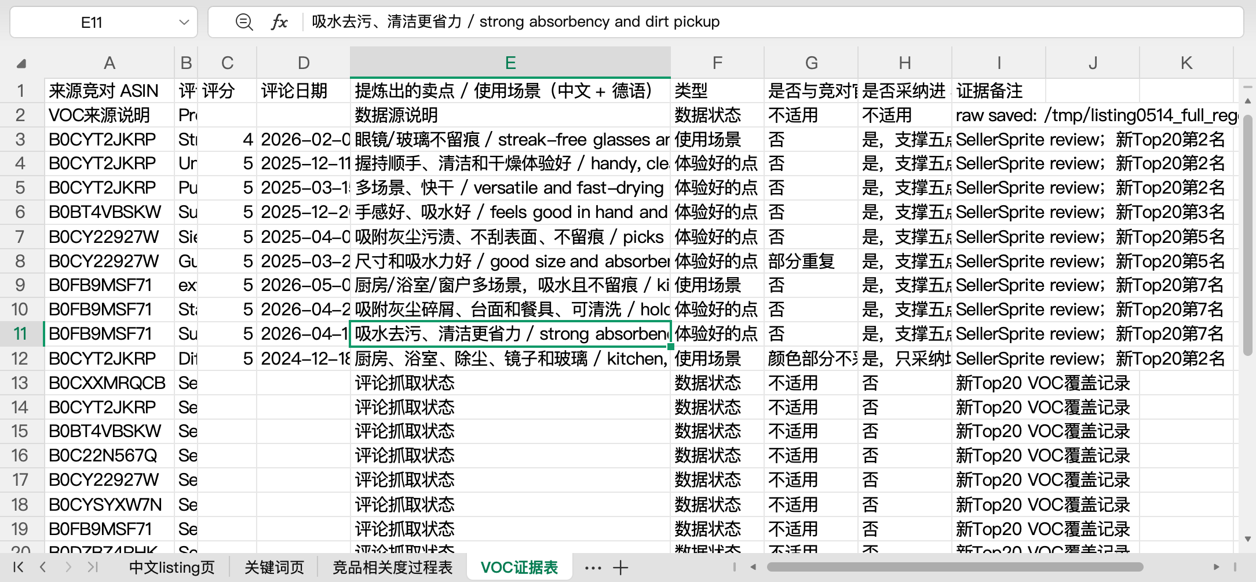
Task: Select cell 数据源说明 in row 2
Action: pyautogui.click(x=510, y=115)
